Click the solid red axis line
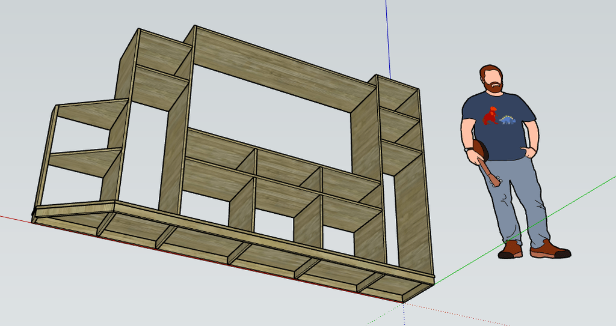 [15, 217]
